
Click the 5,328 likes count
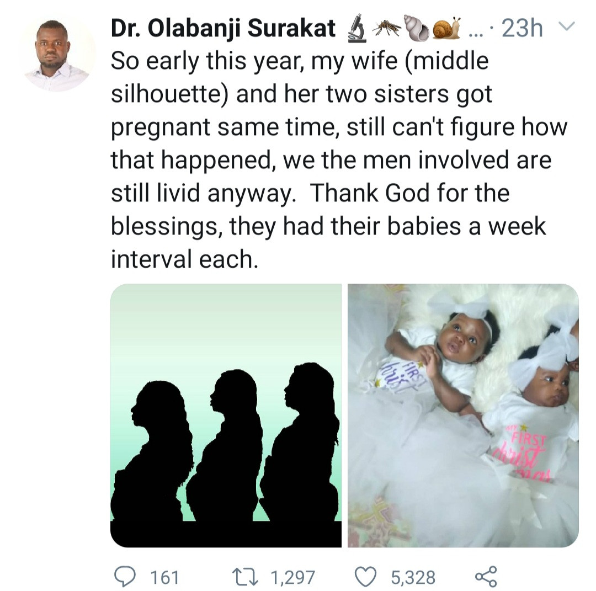click(413, 577)
